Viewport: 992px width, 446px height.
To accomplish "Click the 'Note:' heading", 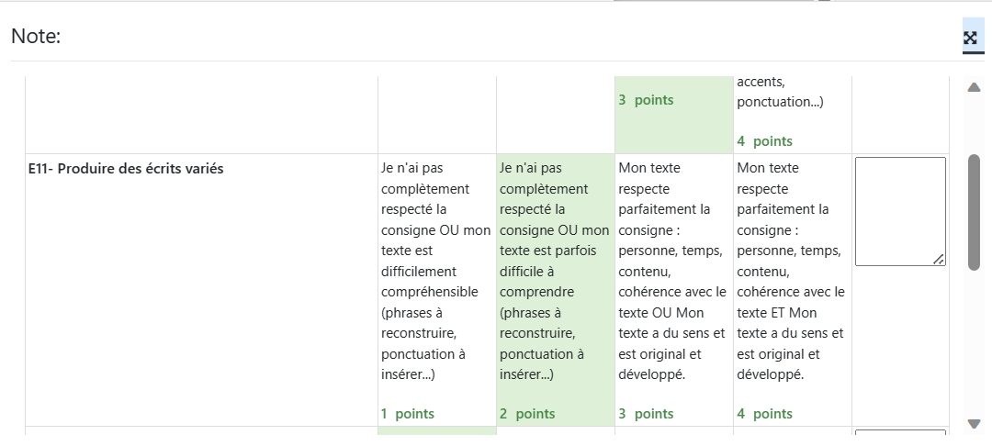I will tap(36, 37).
